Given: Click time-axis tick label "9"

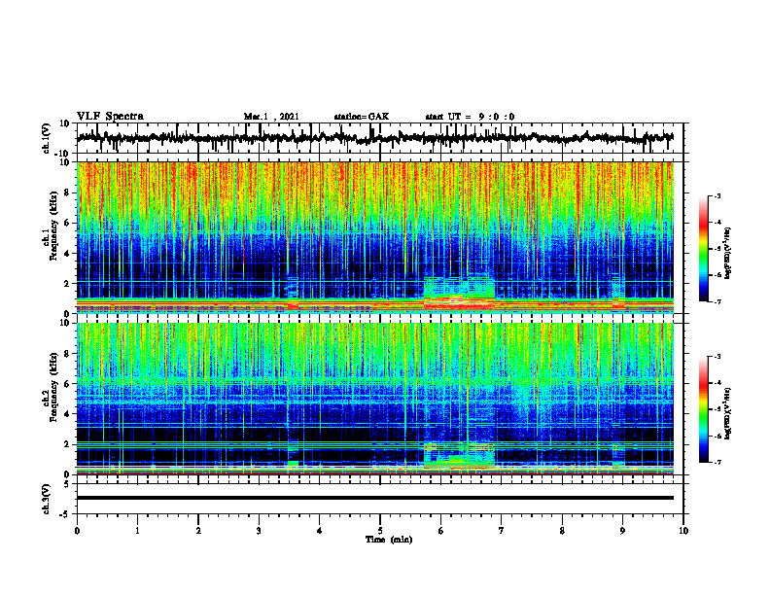Looking at the screenshot, I should 622,531.
